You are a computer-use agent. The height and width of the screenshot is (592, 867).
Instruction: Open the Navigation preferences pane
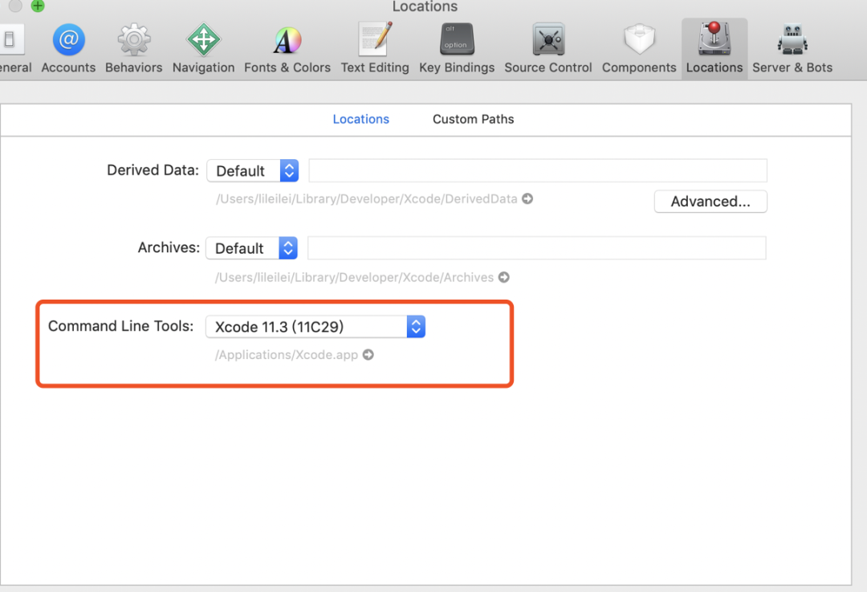(x=203, y=49)
